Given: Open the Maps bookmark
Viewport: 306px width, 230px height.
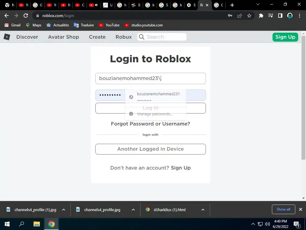Looking at the screenshot, I should point(33,25).
